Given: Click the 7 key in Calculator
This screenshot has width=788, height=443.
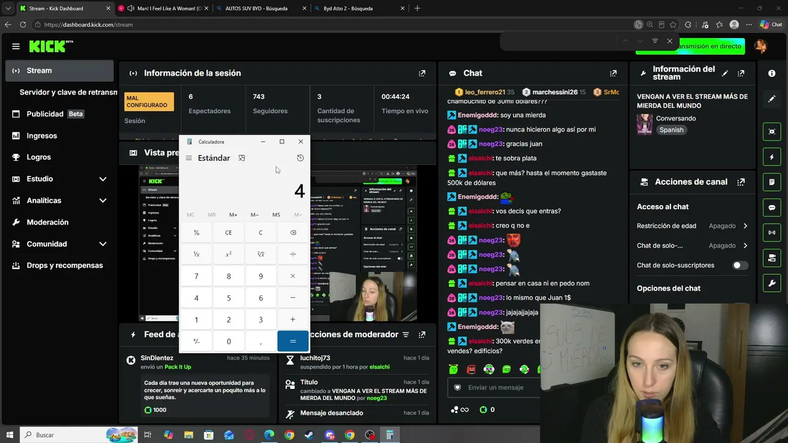Looking at the screenshot, I should pyautogui.click(x=196, y=276).
